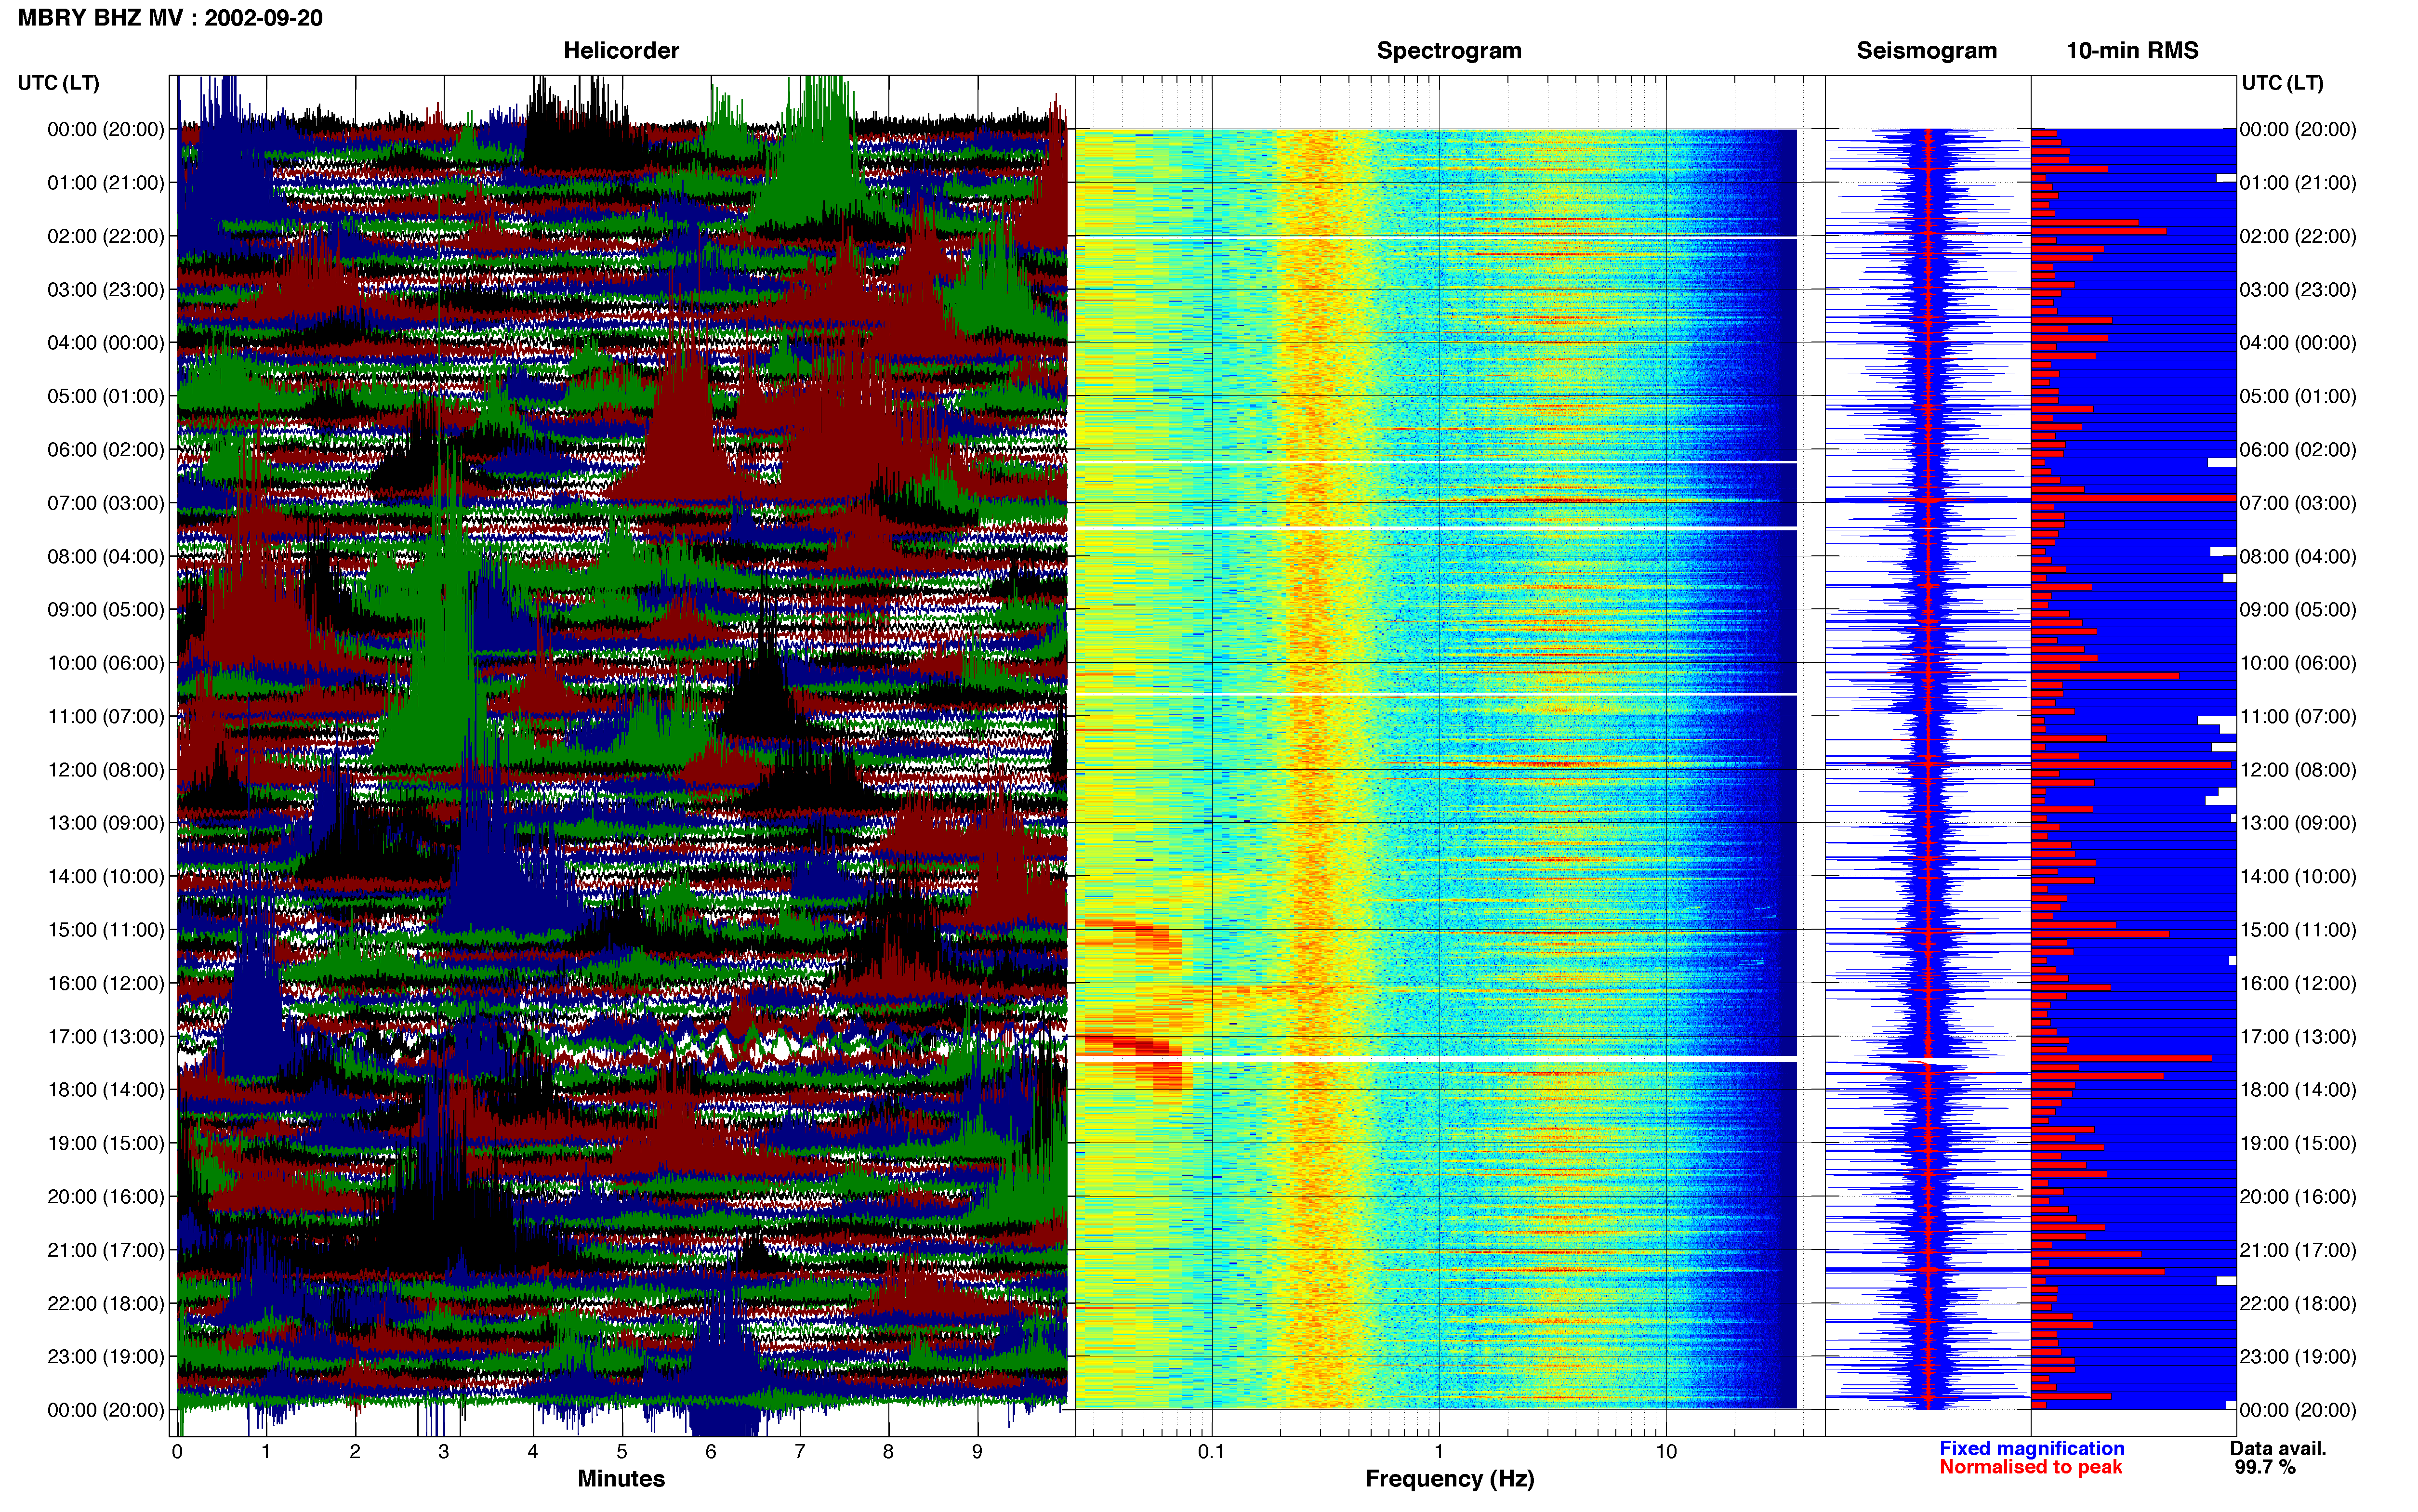Click the left '02:00 (22:00)' time label
2418x1512 pixels.
tap(106, 236)
